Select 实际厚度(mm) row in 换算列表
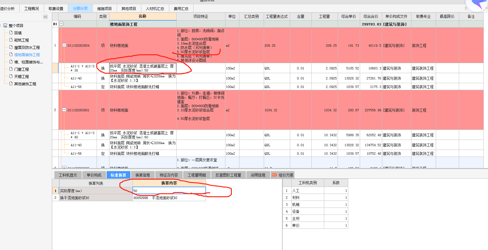The image size is (488, 250). pyautogui.click(x=96, y=191)
